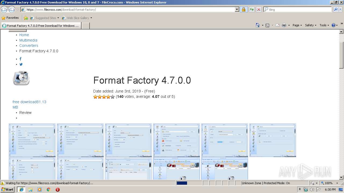Click Add to Favorites bar star icon
This screenshot has height=193, width=344.
[x=26, y=18]
